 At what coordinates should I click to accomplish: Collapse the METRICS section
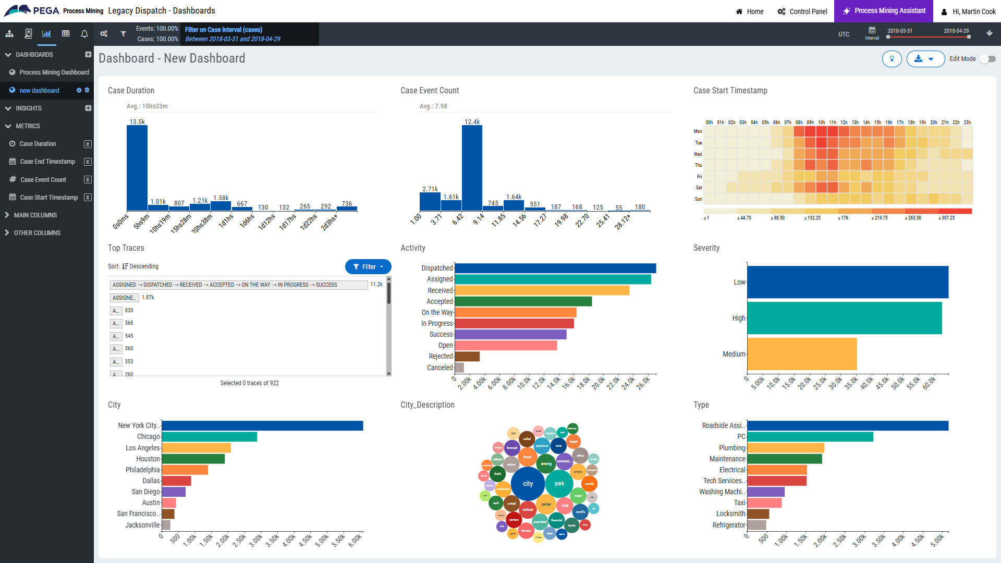point(8,126)
